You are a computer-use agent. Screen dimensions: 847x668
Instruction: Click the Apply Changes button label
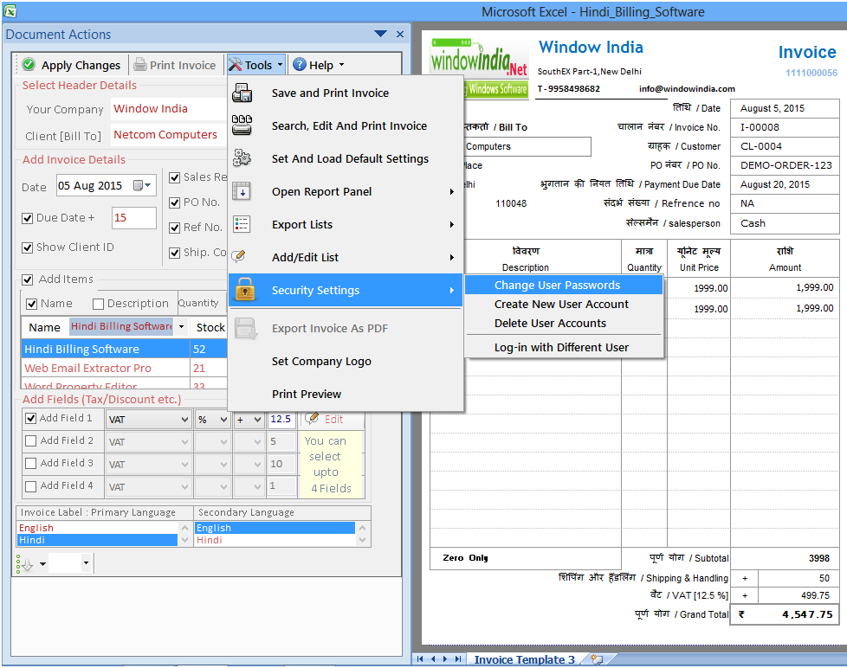(x=81, y=65)
